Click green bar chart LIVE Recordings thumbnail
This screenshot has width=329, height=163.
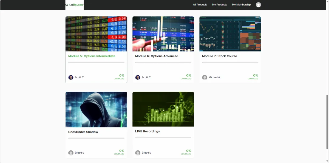163,109
